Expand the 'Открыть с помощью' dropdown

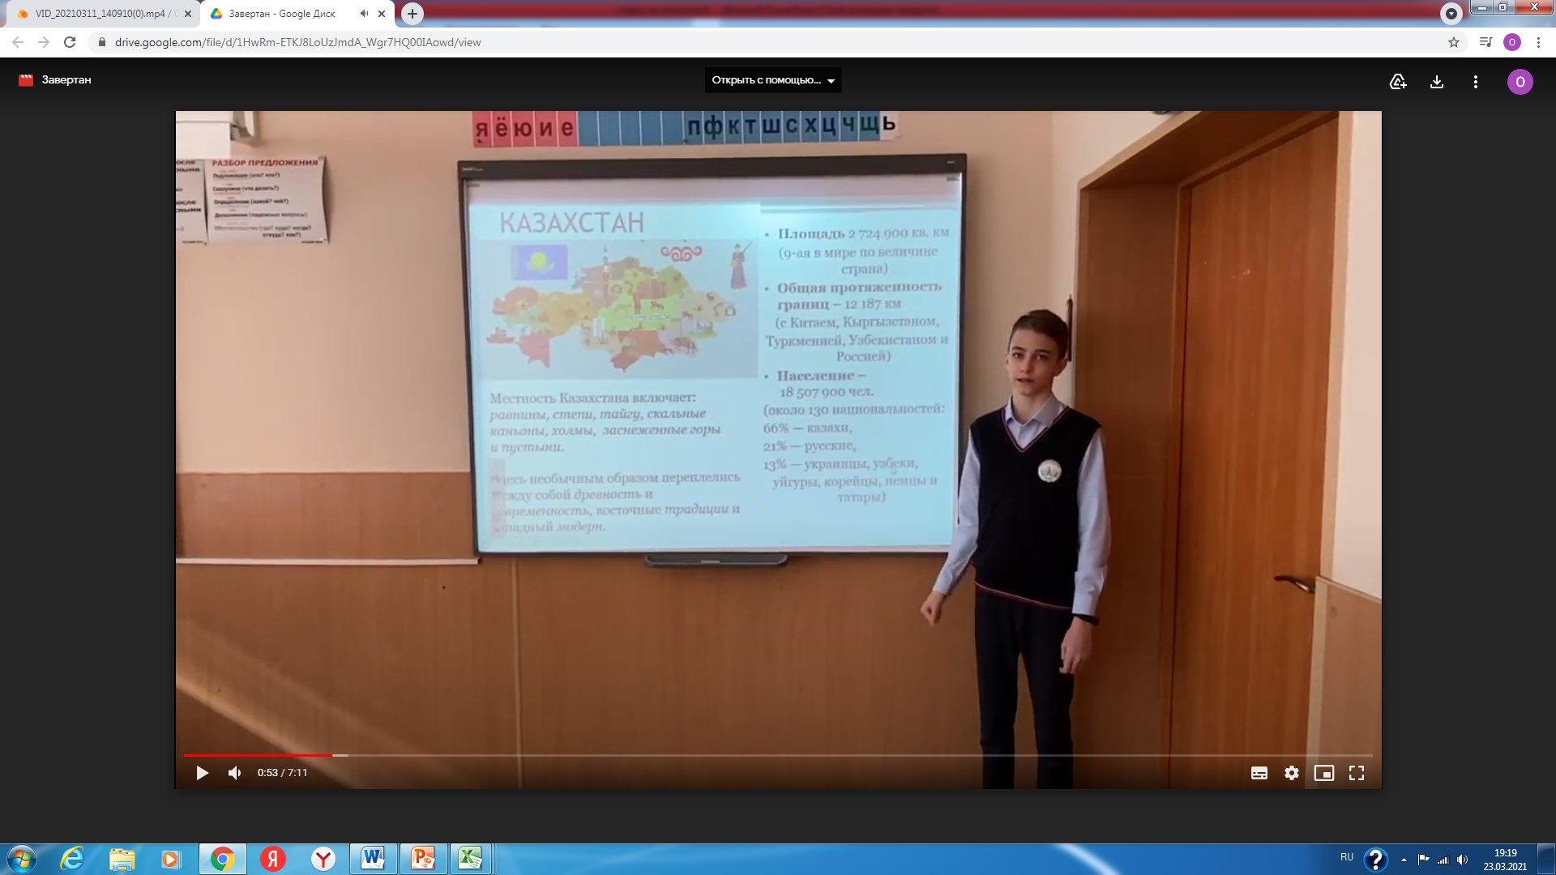coord(772,80)
